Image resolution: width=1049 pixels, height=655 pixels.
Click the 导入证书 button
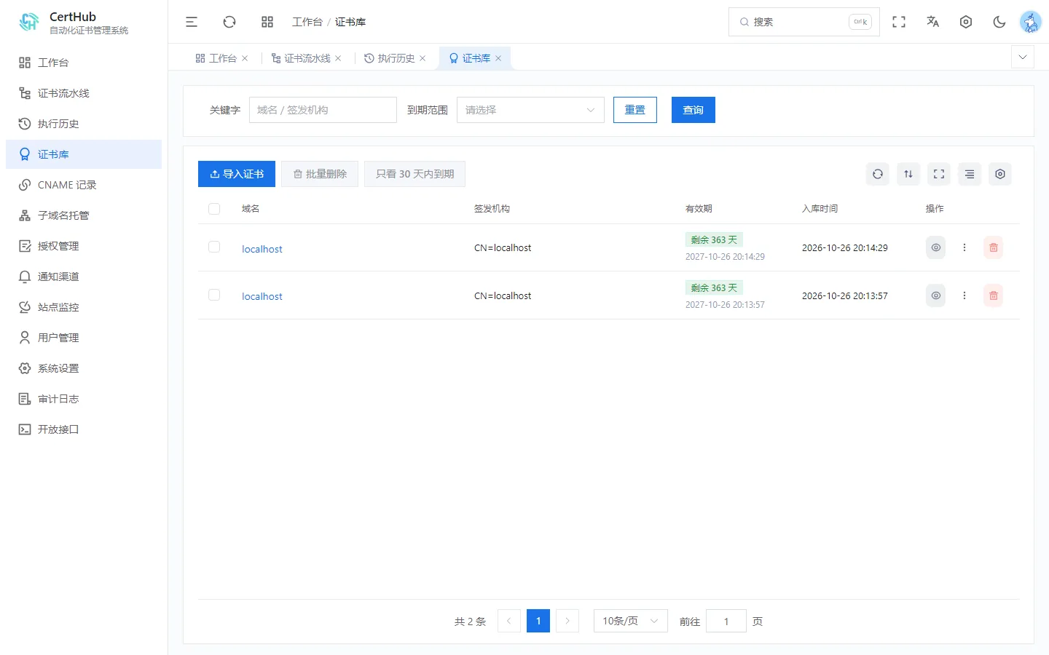coord(237,174)
